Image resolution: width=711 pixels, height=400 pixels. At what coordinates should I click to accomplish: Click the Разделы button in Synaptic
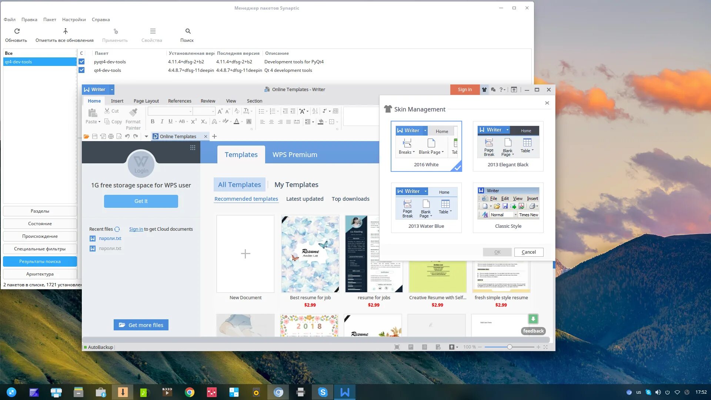pos(40,211)
